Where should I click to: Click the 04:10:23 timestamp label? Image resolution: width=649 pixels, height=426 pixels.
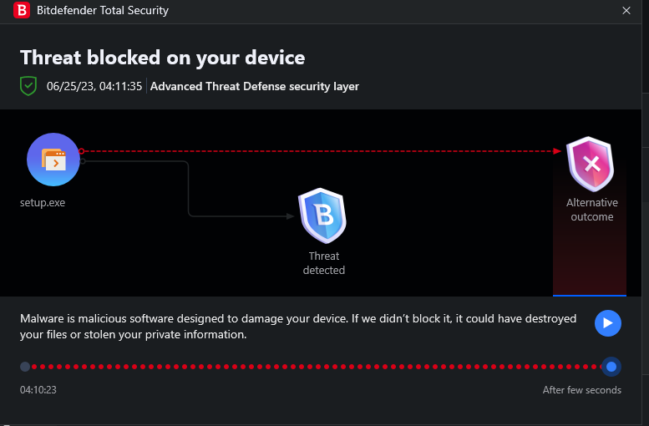click(38, 390)
